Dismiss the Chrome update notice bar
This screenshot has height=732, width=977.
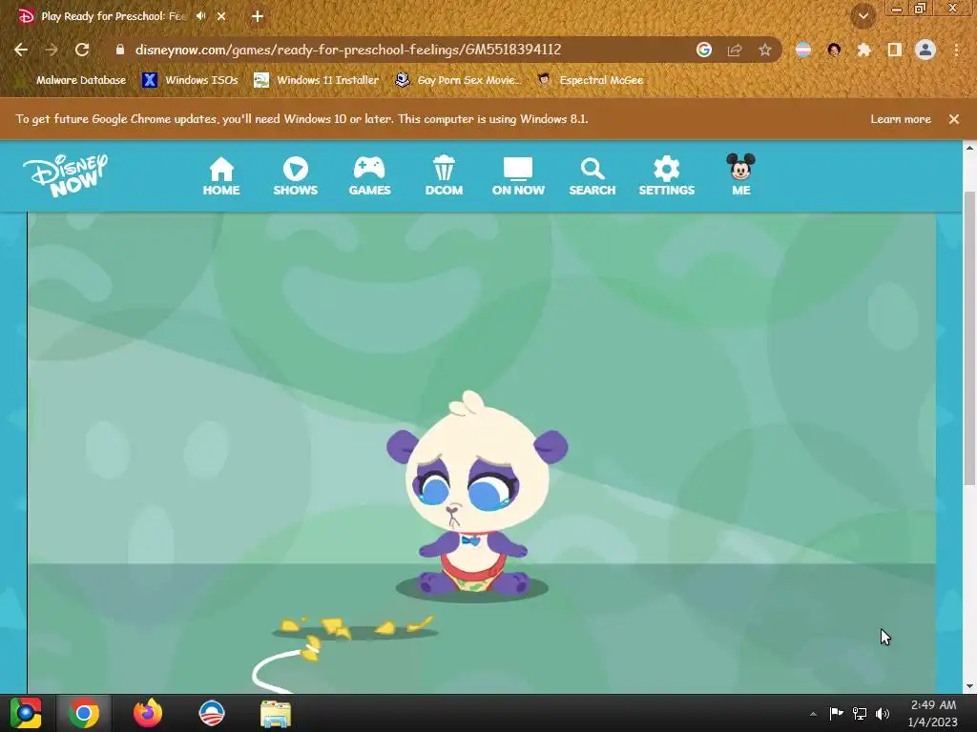(x=954, y=119)
